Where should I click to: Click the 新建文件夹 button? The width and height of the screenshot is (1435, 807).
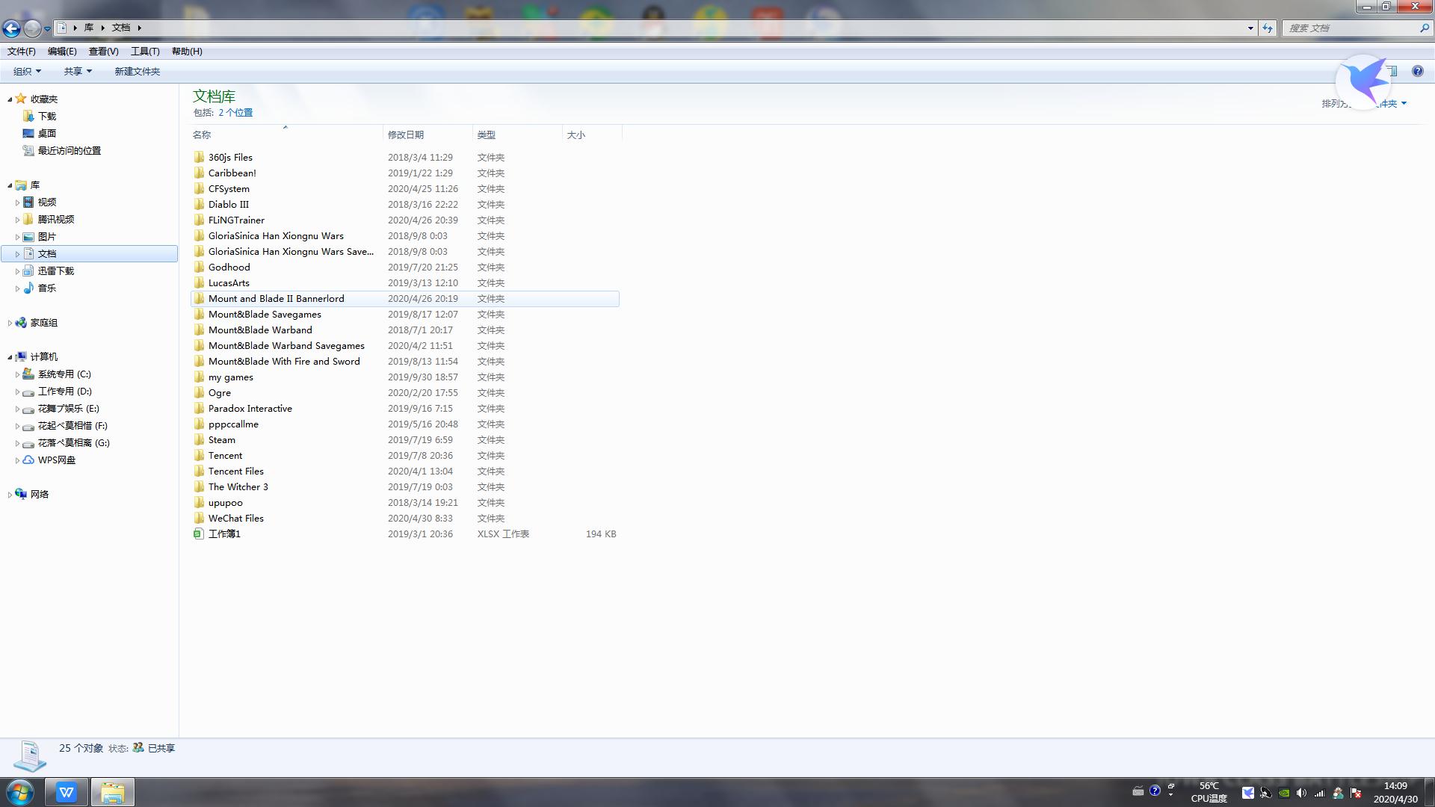137,71
